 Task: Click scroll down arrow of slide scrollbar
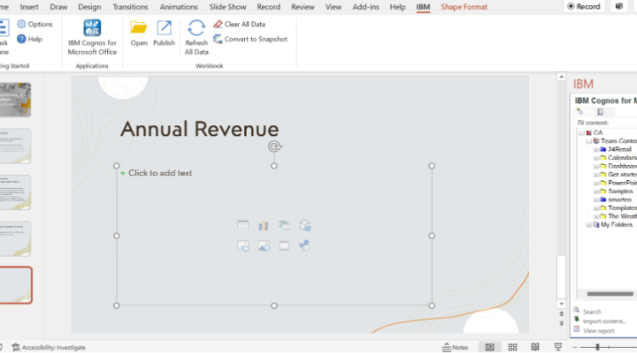tap(562, 304)
